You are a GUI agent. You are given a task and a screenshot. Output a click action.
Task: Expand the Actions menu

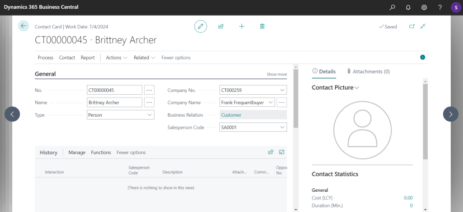tap(116, 58)
